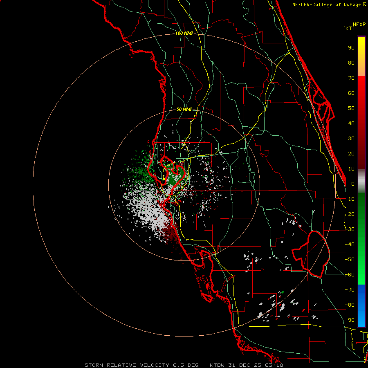
Task: Click the 70 value on the velocity scale
Action: [351, 78]
